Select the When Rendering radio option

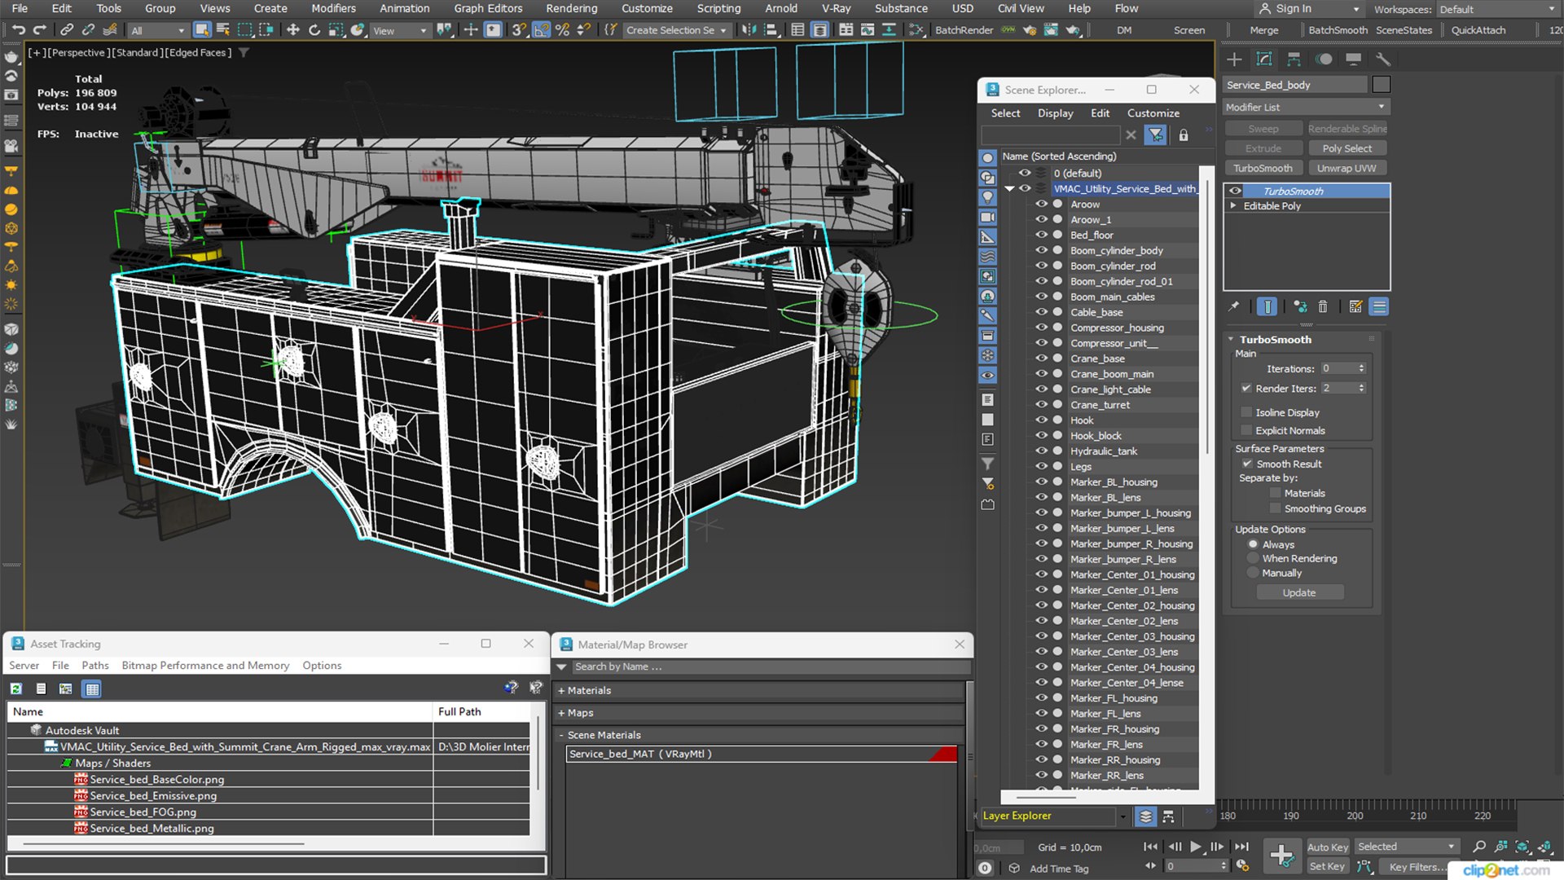pyautogui.click(x=1253, y=559)
